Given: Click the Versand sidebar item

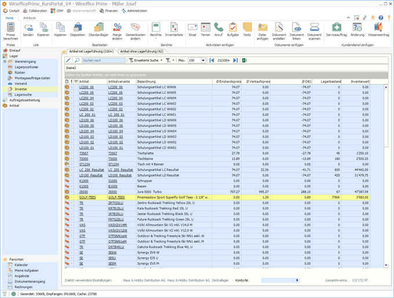Looking at the screenshot, I should click(20, 83).
